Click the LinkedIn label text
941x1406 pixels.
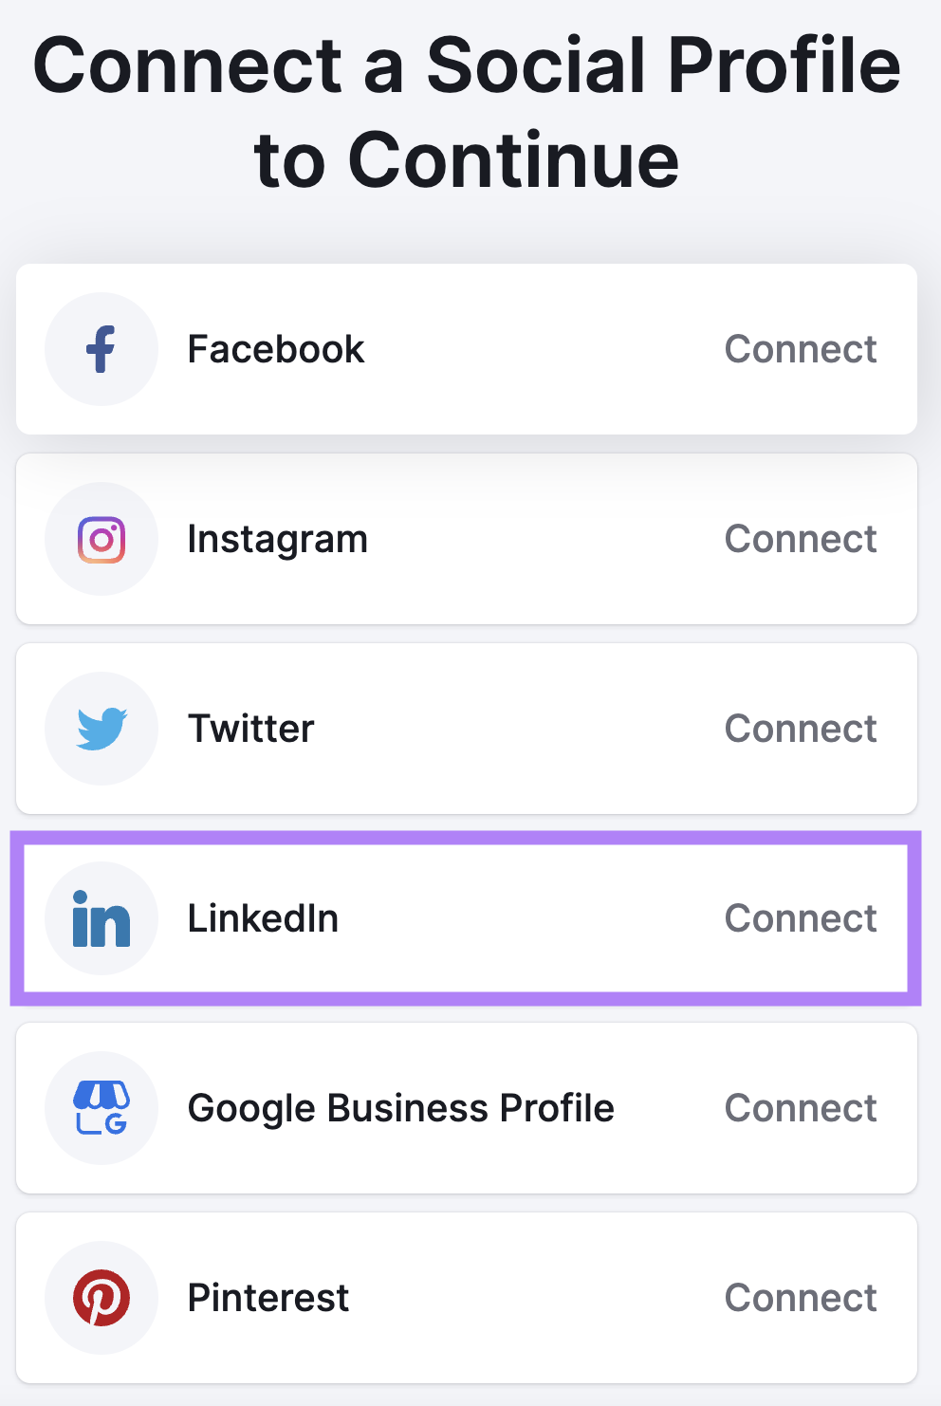pos(264,917)
